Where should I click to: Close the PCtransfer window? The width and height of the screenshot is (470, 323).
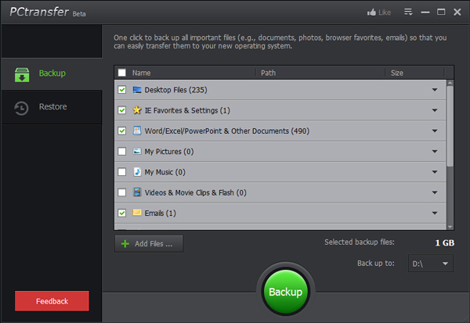tap(457, 12)
